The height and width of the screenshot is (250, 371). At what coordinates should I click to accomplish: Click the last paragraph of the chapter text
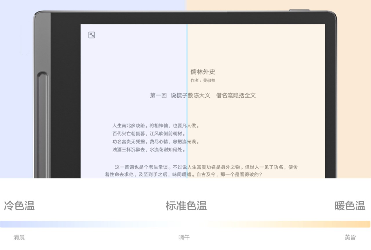pos(203,171)
